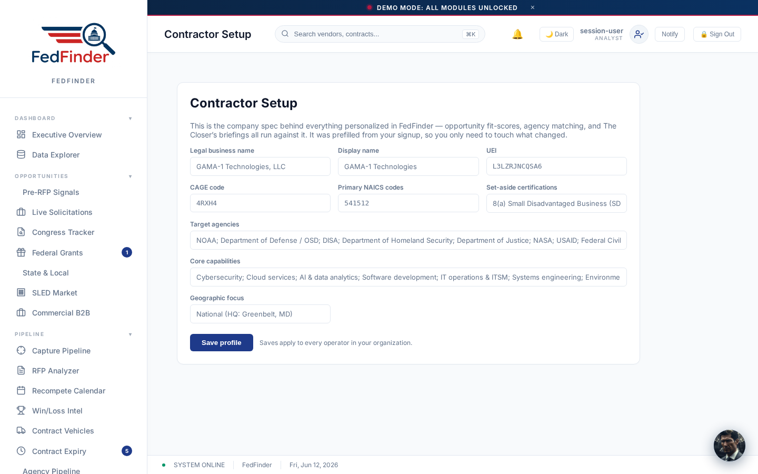Click the Capture Pipeline target icon
The width and height of the screenshot is (758, 474).
21,350
